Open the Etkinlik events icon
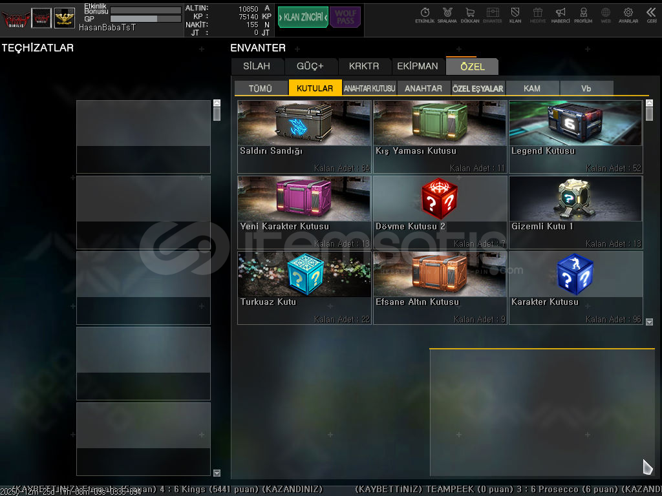662x496 pixels. click(425, 14)
